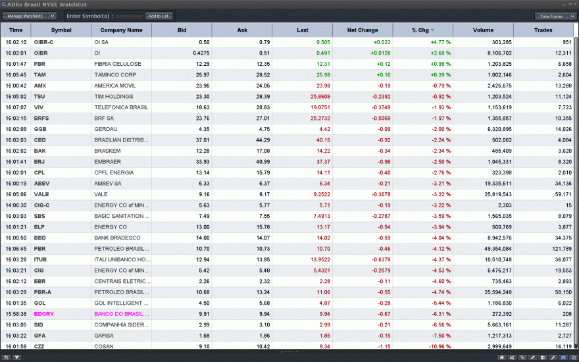
Task: Sort by the Ask column header
Action: 242,30
